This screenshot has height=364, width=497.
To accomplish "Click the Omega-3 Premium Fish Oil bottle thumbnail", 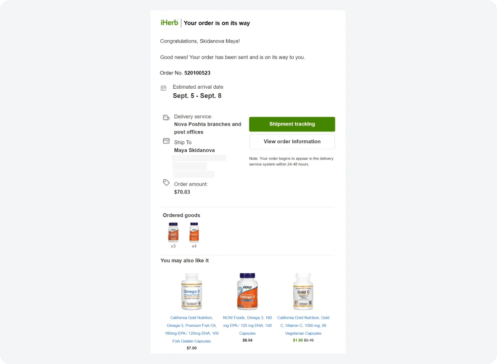I will coord(192,292).
